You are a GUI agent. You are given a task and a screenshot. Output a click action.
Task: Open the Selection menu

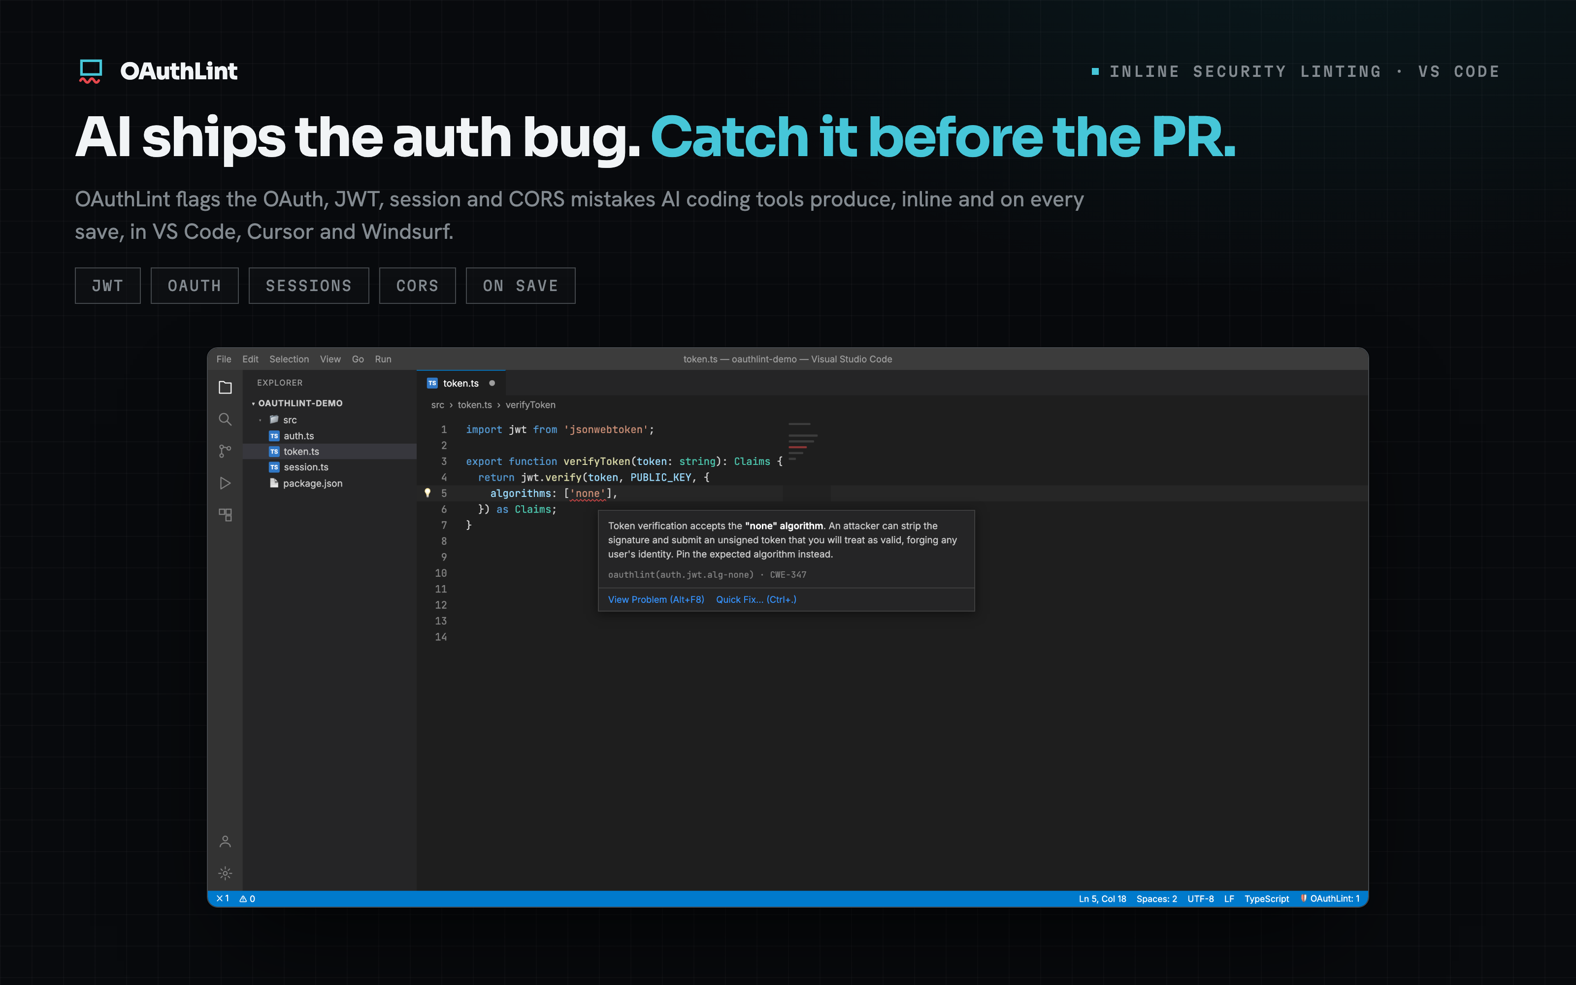pos(289,359)
